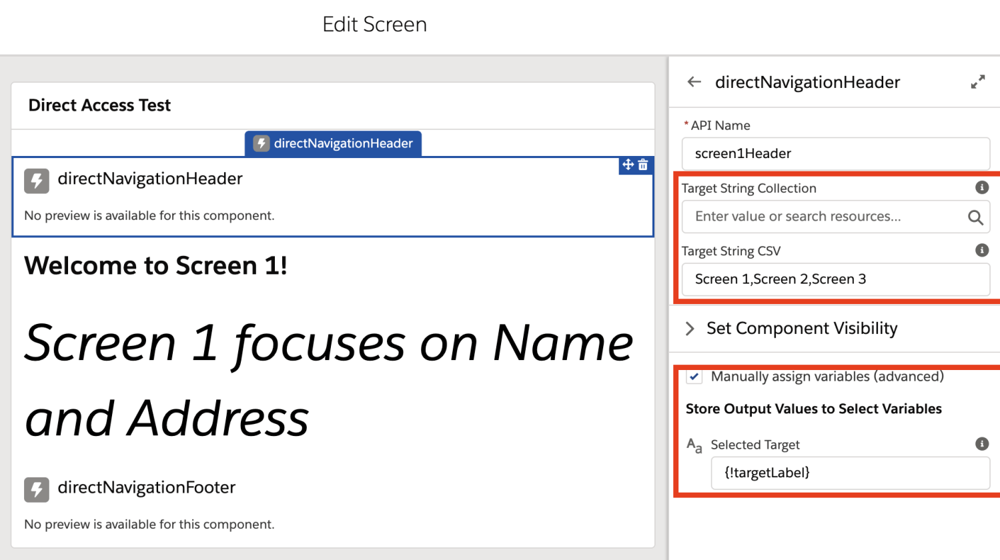1000x560 pixels.
Task: Click the lightning icon on directNavigationHeader component
Action: 37,181
